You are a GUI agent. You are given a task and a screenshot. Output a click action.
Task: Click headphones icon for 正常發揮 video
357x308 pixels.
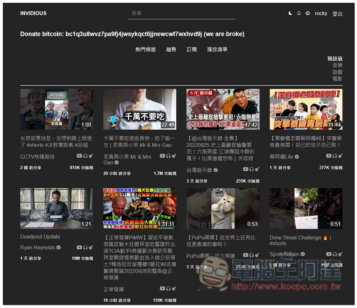[x=168, y=288]
